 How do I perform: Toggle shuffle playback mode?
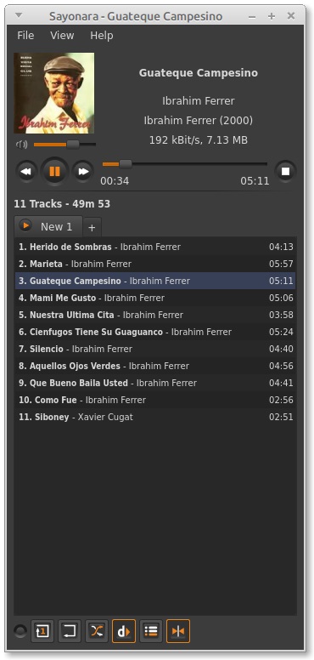[97, 631]
